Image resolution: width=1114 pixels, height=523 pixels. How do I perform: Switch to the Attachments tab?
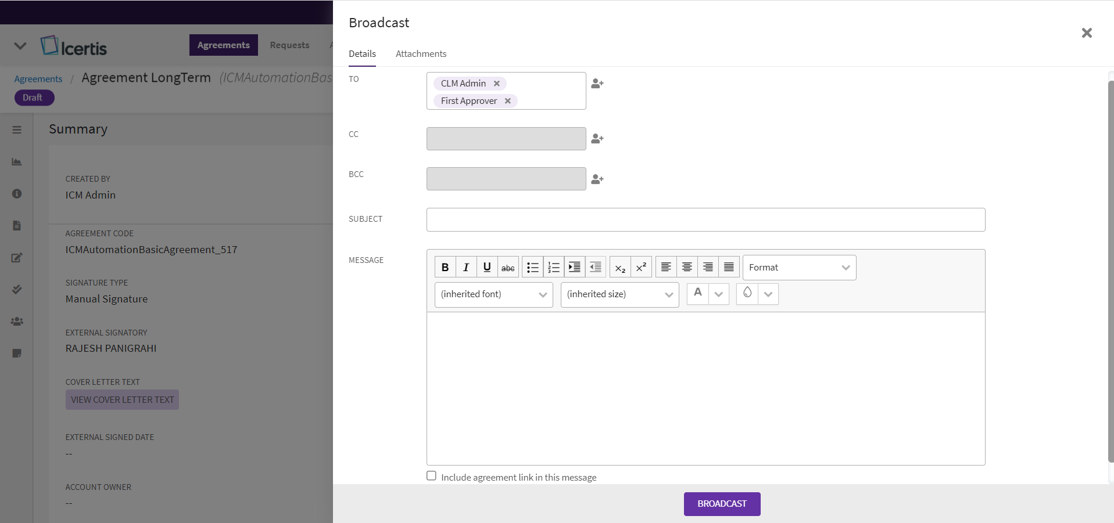coord(421,54)
